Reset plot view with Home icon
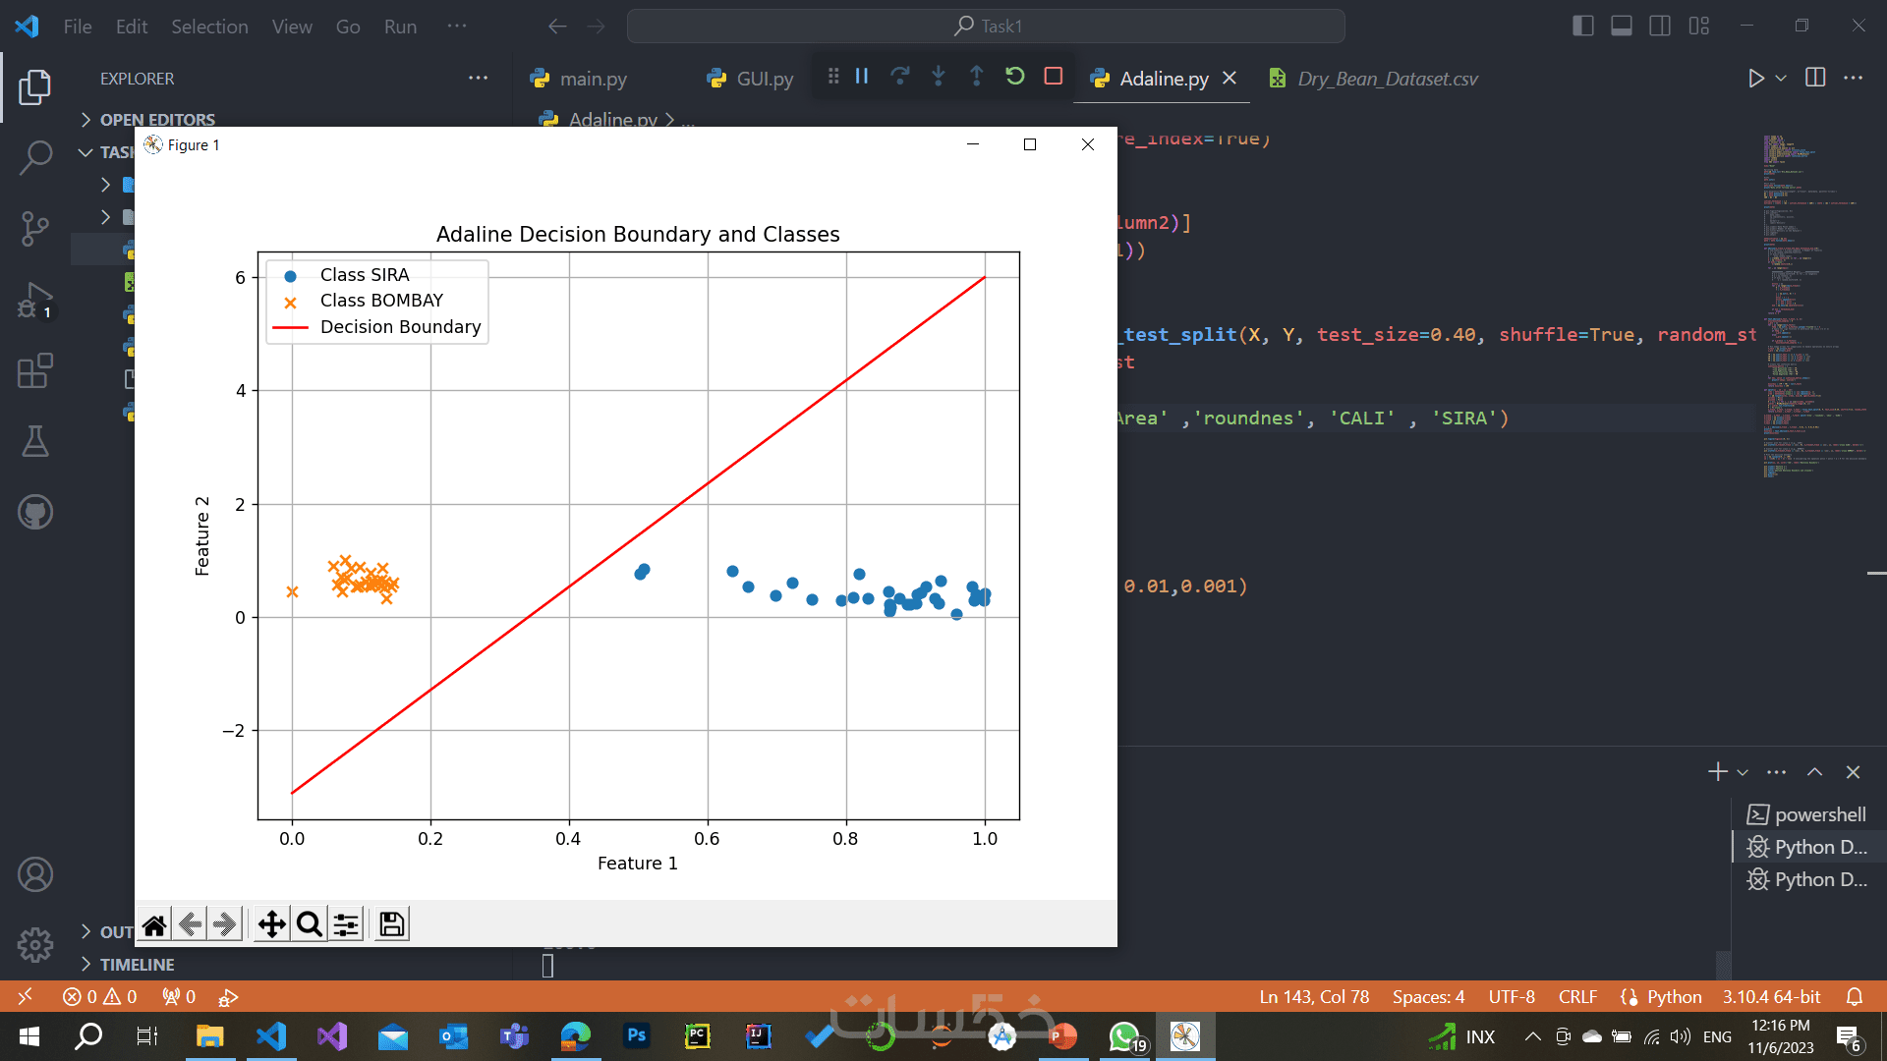 tap(154, 924)
